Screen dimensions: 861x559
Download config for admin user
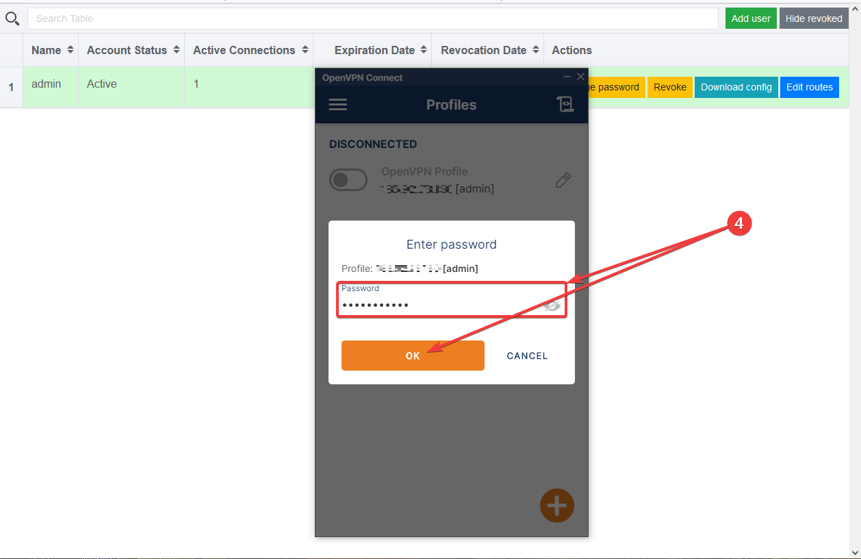(x=736, y=87)
